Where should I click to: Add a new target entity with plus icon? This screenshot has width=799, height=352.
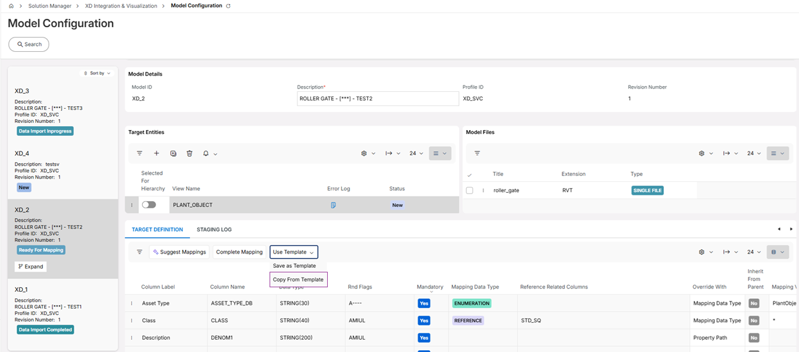tap(156, 153)
